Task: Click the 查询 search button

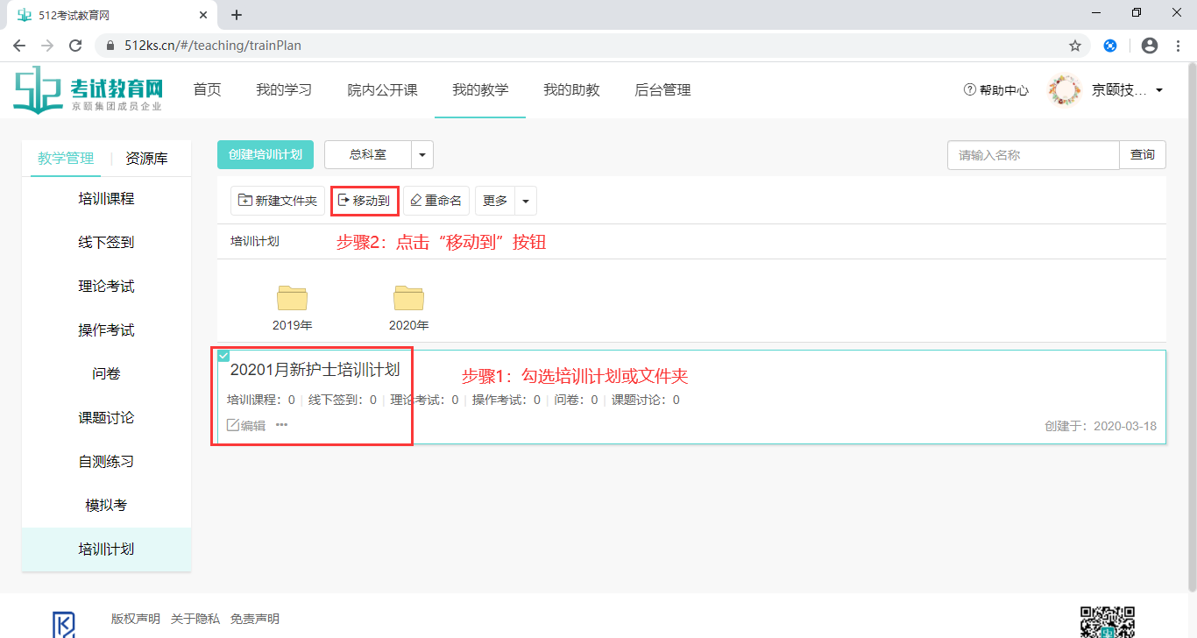Action: 1143,154
